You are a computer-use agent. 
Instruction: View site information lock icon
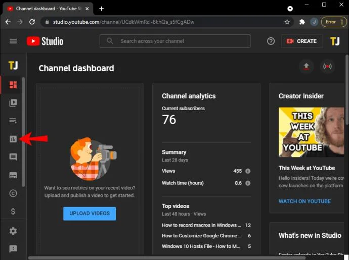pos(47,22)
